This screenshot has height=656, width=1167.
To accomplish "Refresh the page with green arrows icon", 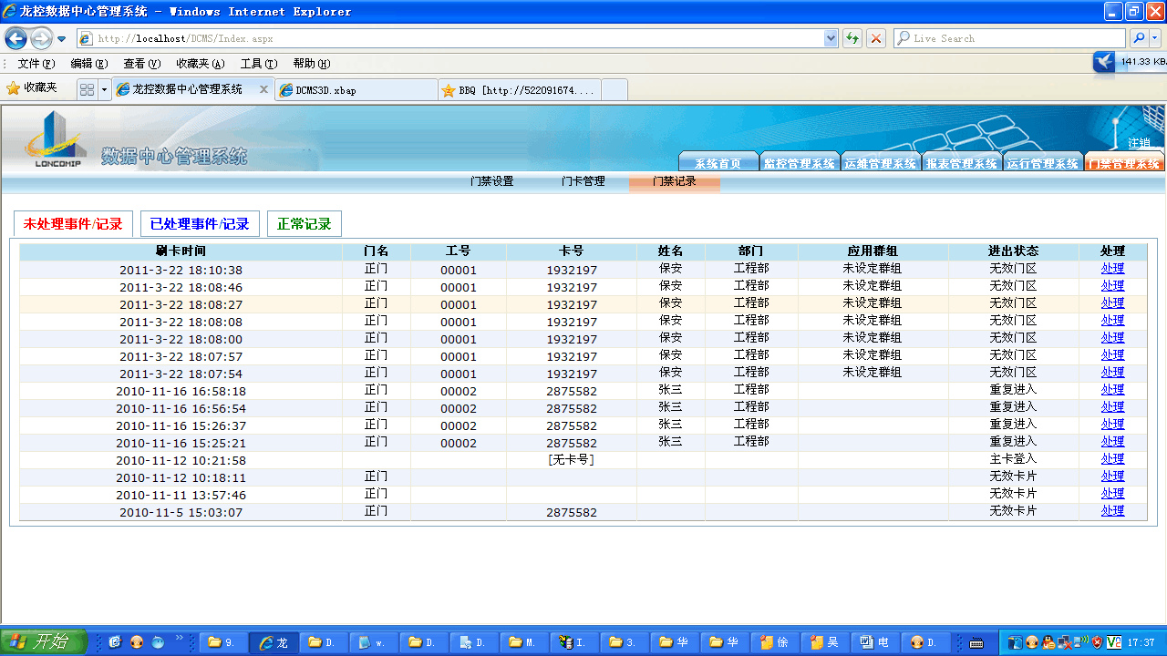I will 852,38.
